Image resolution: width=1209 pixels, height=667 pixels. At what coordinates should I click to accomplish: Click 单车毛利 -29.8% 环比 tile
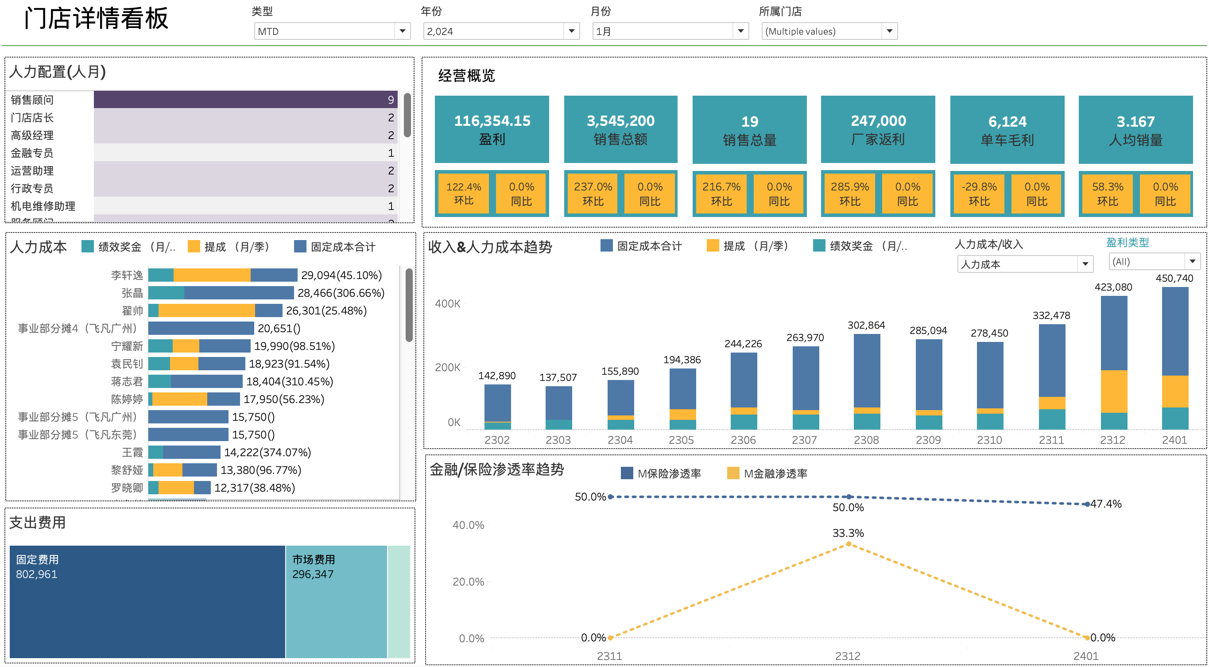979,194
